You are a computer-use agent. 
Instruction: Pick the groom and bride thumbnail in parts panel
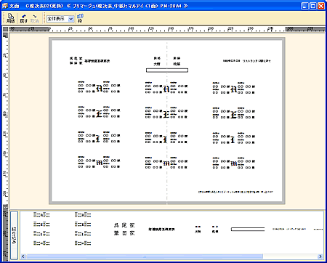click(x=206, y=229)
